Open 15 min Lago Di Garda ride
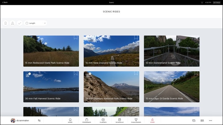Image resolution: width=223 pixels, height=125 pixels. 172,87
